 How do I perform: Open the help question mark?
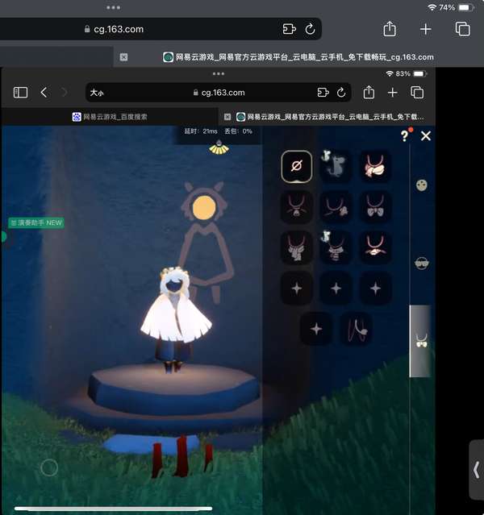404,135
